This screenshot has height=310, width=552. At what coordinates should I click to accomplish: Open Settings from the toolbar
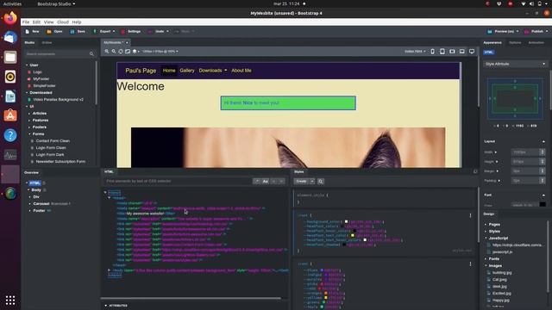click(x=130, y=31)
